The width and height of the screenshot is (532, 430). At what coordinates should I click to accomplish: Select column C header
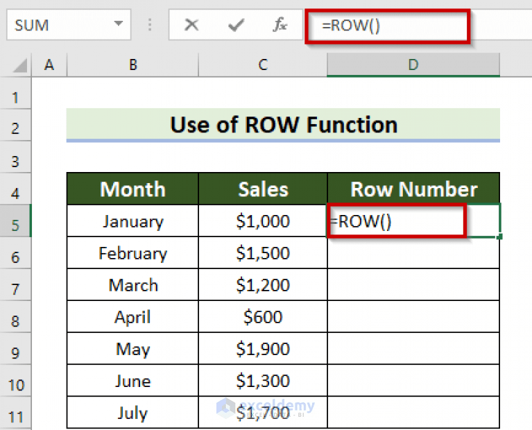[x=263, y=64]
